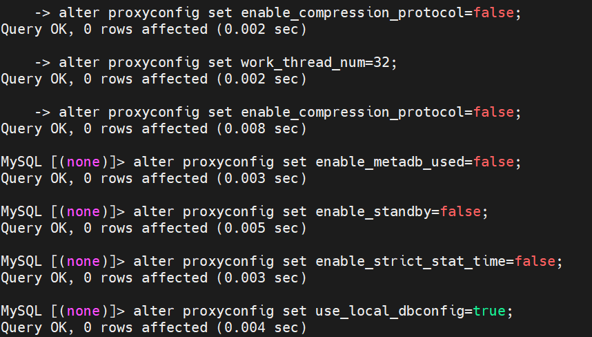This screenshot has height=337, width=592.
Task: Click the magenta 'none' in the last prompt
Action: (83, 311)
